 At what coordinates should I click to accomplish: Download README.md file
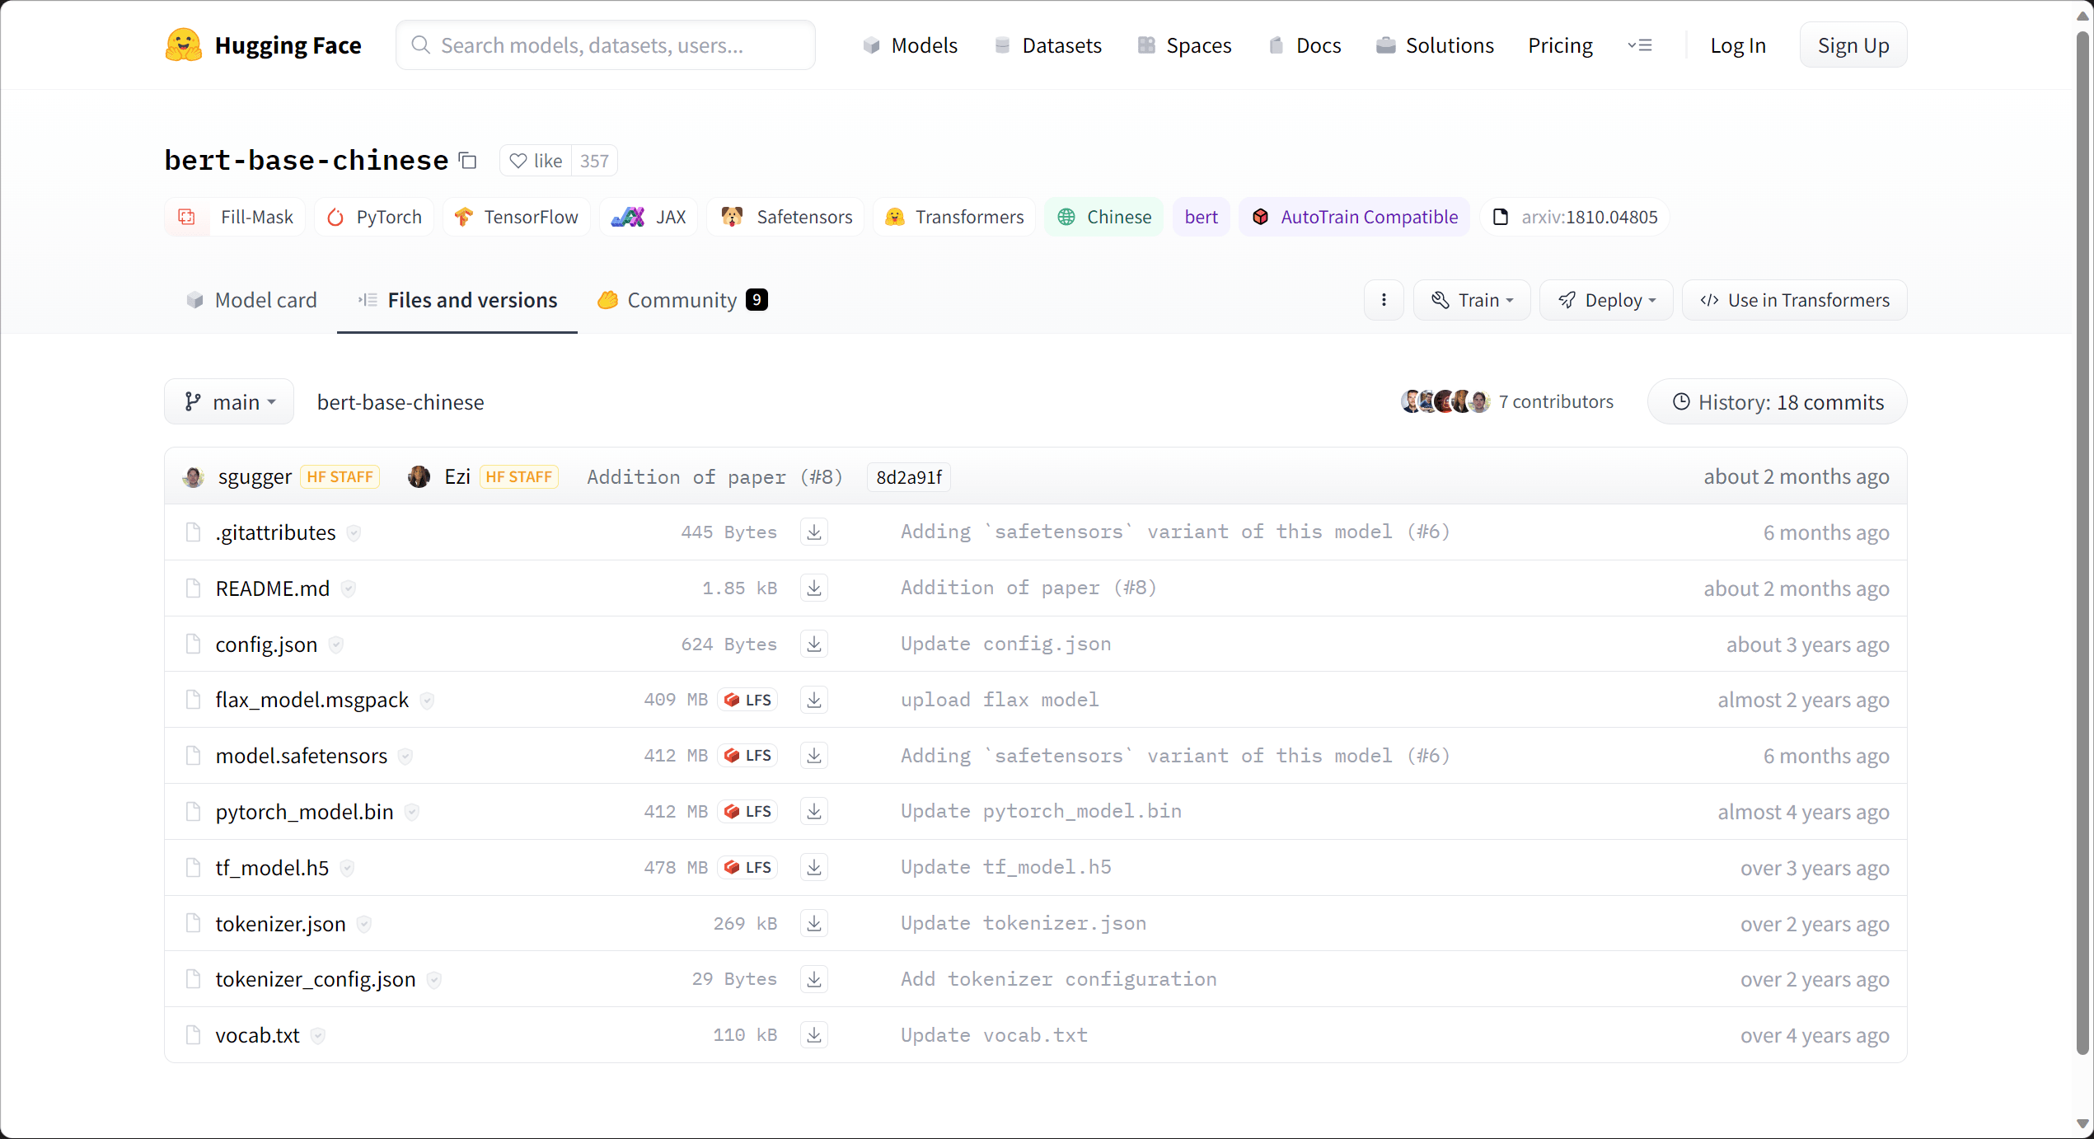814,588
